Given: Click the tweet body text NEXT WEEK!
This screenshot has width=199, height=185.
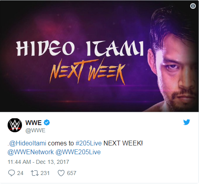Looking at the screenshot, I should coord(123,143).
